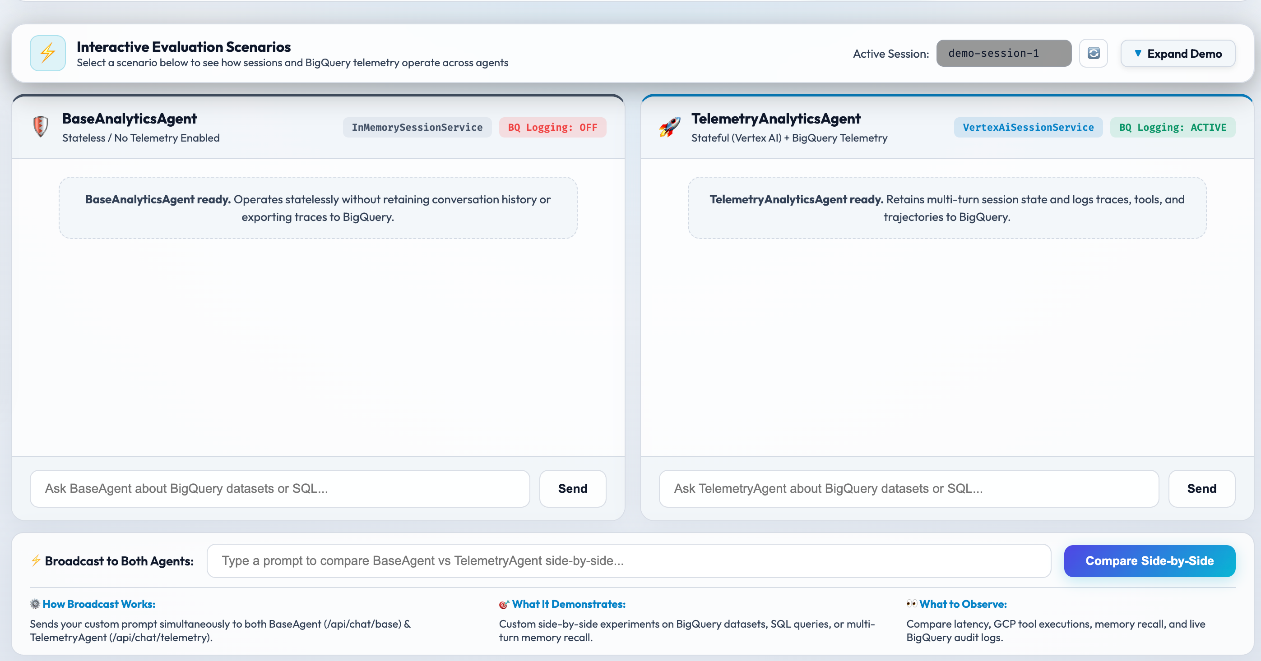Screen dimensions: 1261x661
Task: Click Stateless / No Telemetry Enabled subtitle
Action: (141, 138)
